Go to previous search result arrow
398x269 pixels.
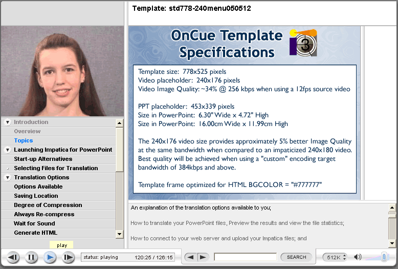[190, 257]
